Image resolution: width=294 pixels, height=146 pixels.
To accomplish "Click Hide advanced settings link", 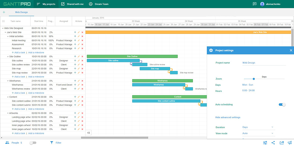I will pos(228,118).
